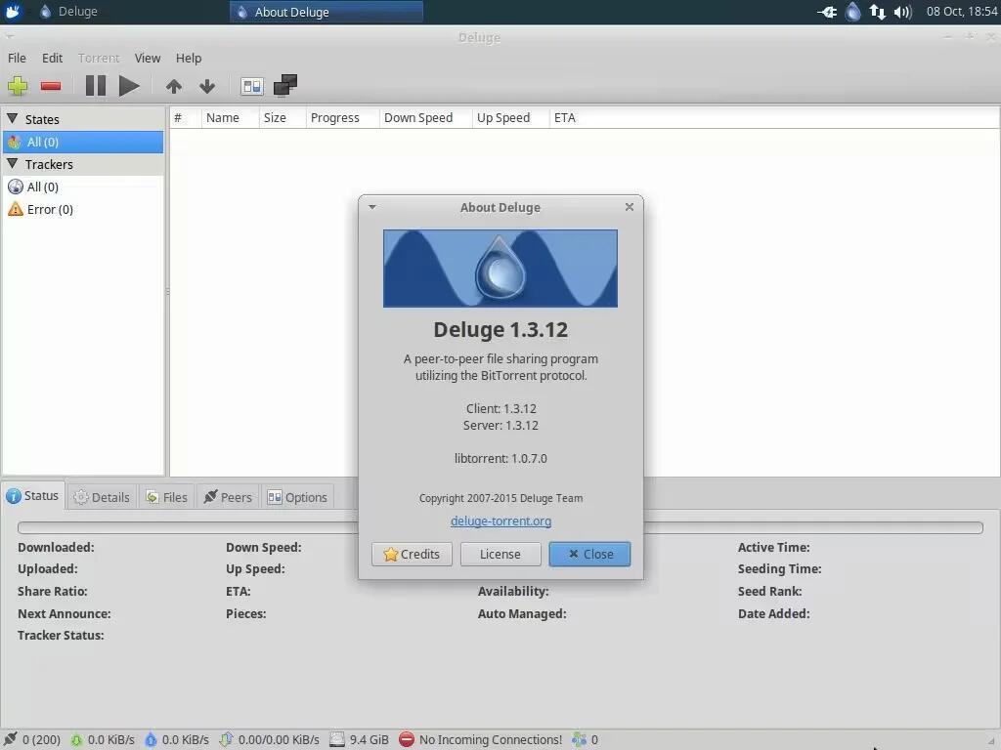Click the Queue Down arrow icon

[x=207, y=86]
